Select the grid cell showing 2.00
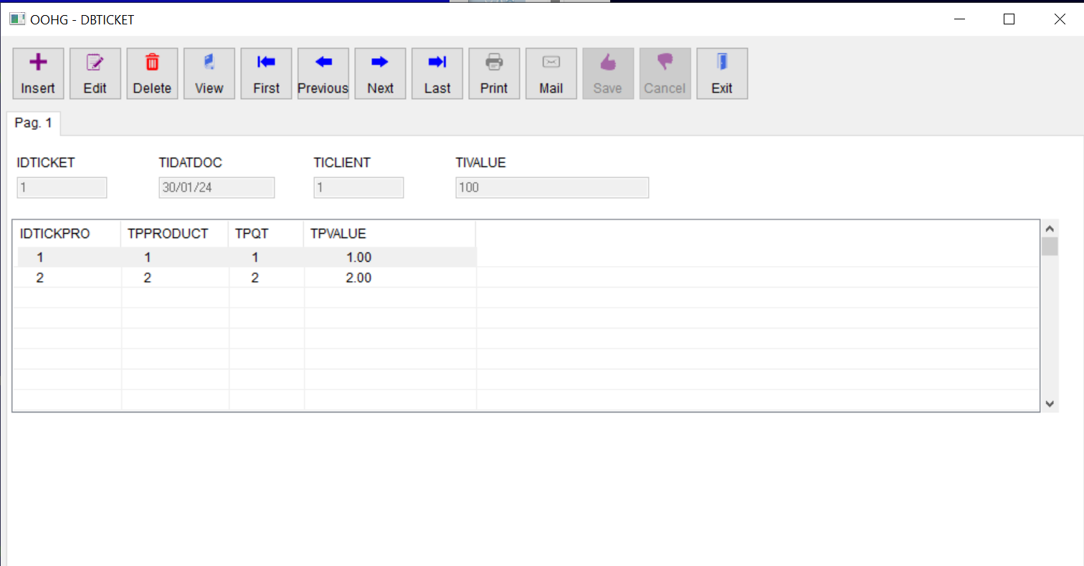The height and width of the screenshot is (566, 1084). (390, 278)
